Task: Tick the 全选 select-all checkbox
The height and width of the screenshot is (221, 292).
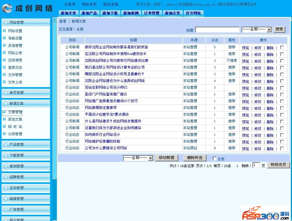Action: pyautogui.click(x=215, y=159)
